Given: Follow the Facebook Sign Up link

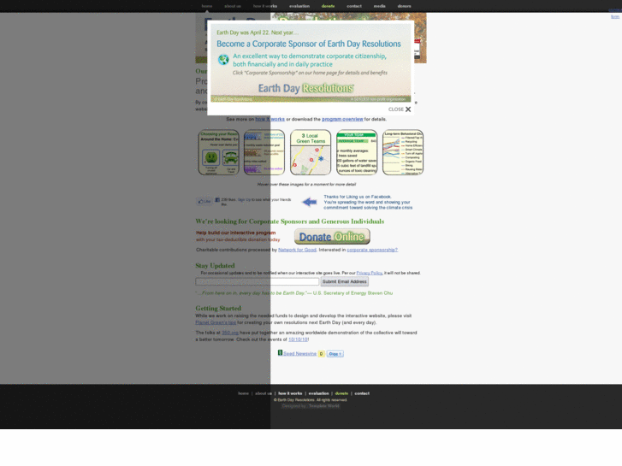Looking at the screenshot, I should [x=244, y=200].
